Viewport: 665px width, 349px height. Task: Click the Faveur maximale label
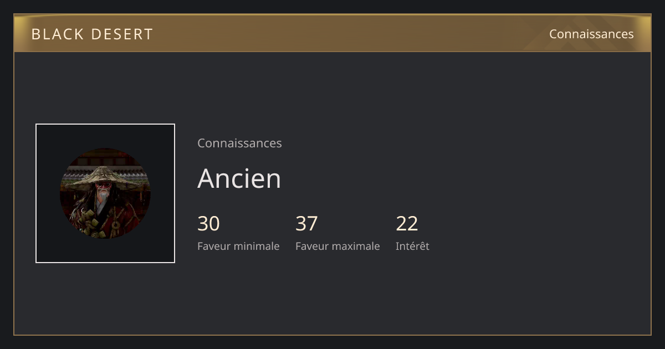[x=337, y=246]
